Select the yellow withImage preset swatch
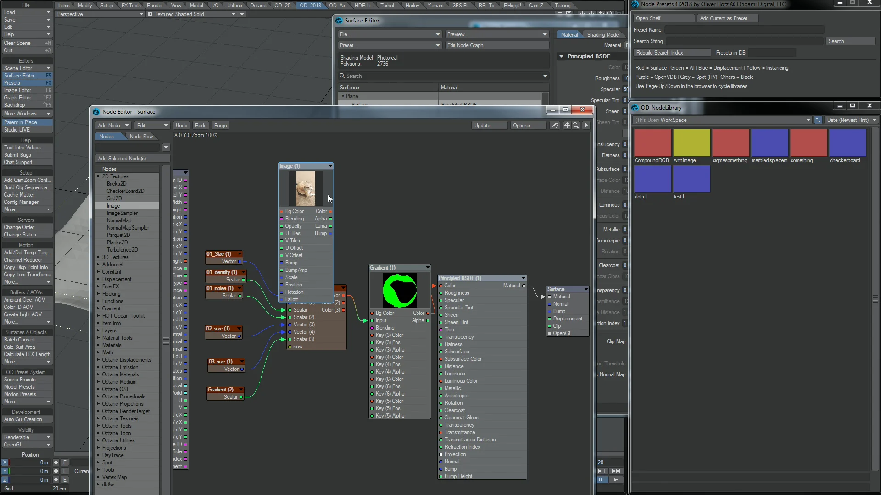This screenshot has height=495, width=881. point(691,143)
